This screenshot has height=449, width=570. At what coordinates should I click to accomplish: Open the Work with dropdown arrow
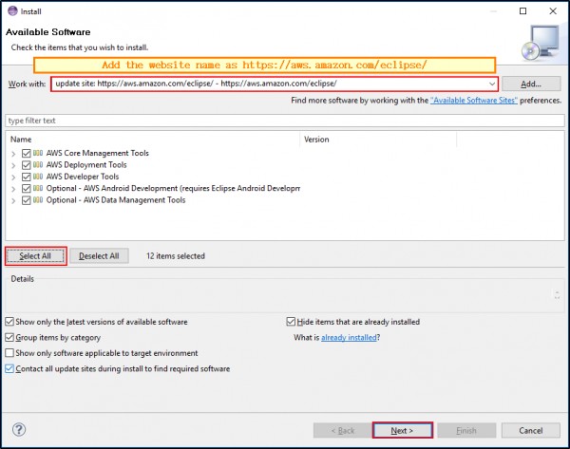coord(492,84)
